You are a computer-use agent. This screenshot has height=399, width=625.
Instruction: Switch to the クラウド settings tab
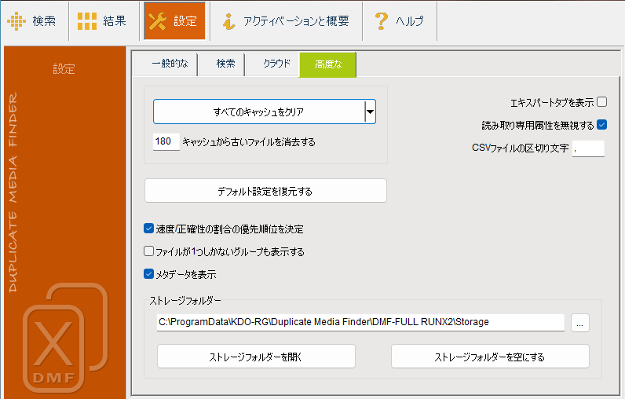pyautogui.click(x=272, y=64)
